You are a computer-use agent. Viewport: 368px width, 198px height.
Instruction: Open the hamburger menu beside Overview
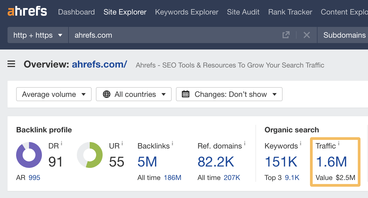(x=11, y=64)
